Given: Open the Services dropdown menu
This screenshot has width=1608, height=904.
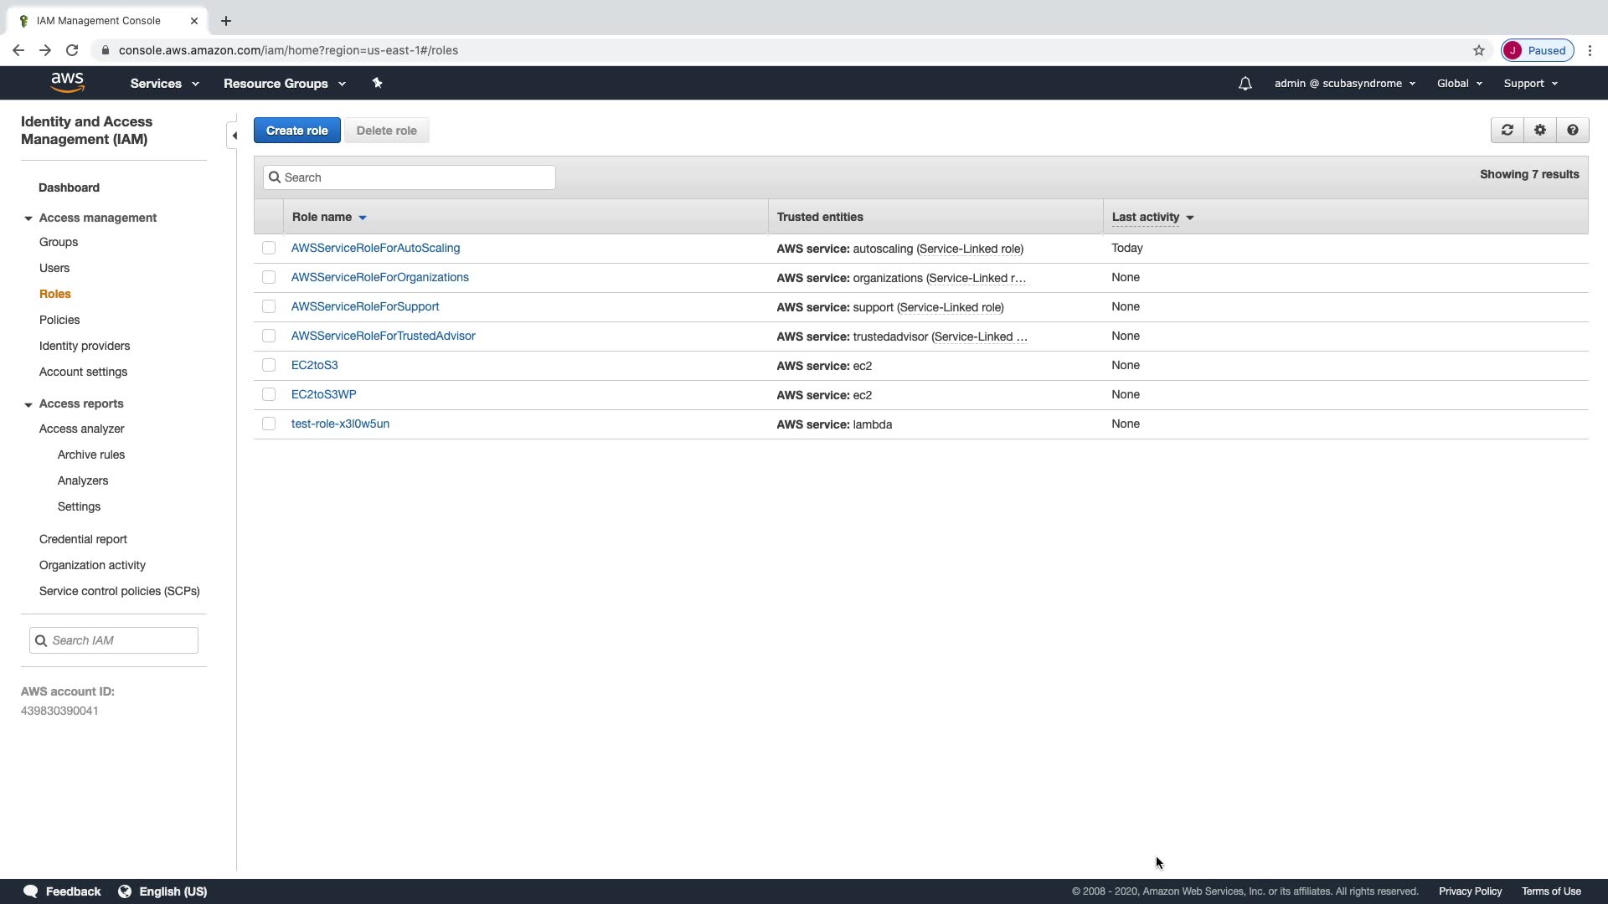Looking at the screenshot, I should (x=164, y=84).
